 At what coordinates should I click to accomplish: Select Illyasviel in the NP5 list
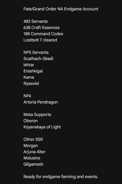pyautogui.click(x=31, y=84)
